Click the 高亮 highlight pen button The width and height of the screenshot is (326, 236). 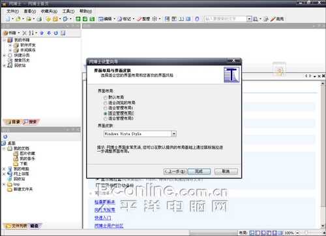[x=277, y=19]
